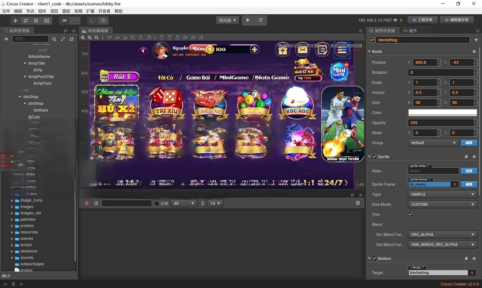Zoom out the scene editor view
Image resolution: width=482 pixels, height=288 pixels.
[x=90, y=38]
